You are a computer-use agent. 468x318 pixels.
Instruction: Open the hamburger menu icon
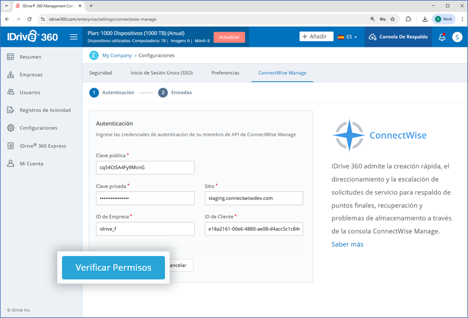click(74, 37)
